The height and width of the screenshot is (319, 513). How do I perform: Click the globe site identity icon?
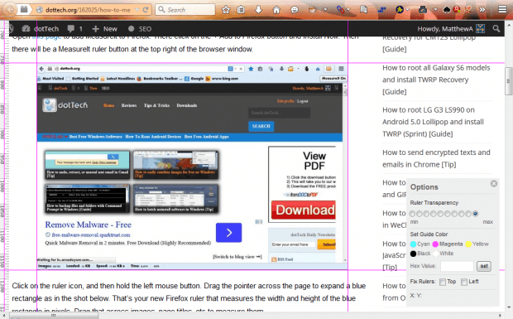39,10
